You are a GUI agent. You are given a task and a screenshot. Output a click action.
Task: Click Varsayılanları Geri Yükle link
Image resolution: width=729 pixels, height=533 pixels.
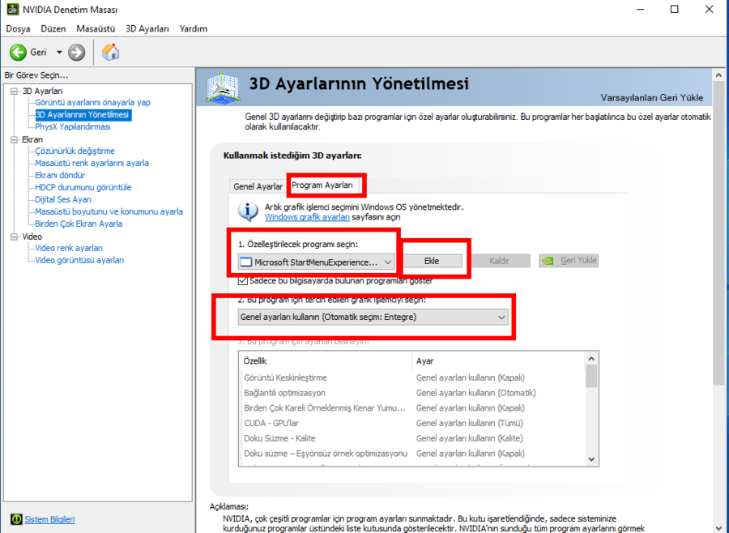[652, 98]
